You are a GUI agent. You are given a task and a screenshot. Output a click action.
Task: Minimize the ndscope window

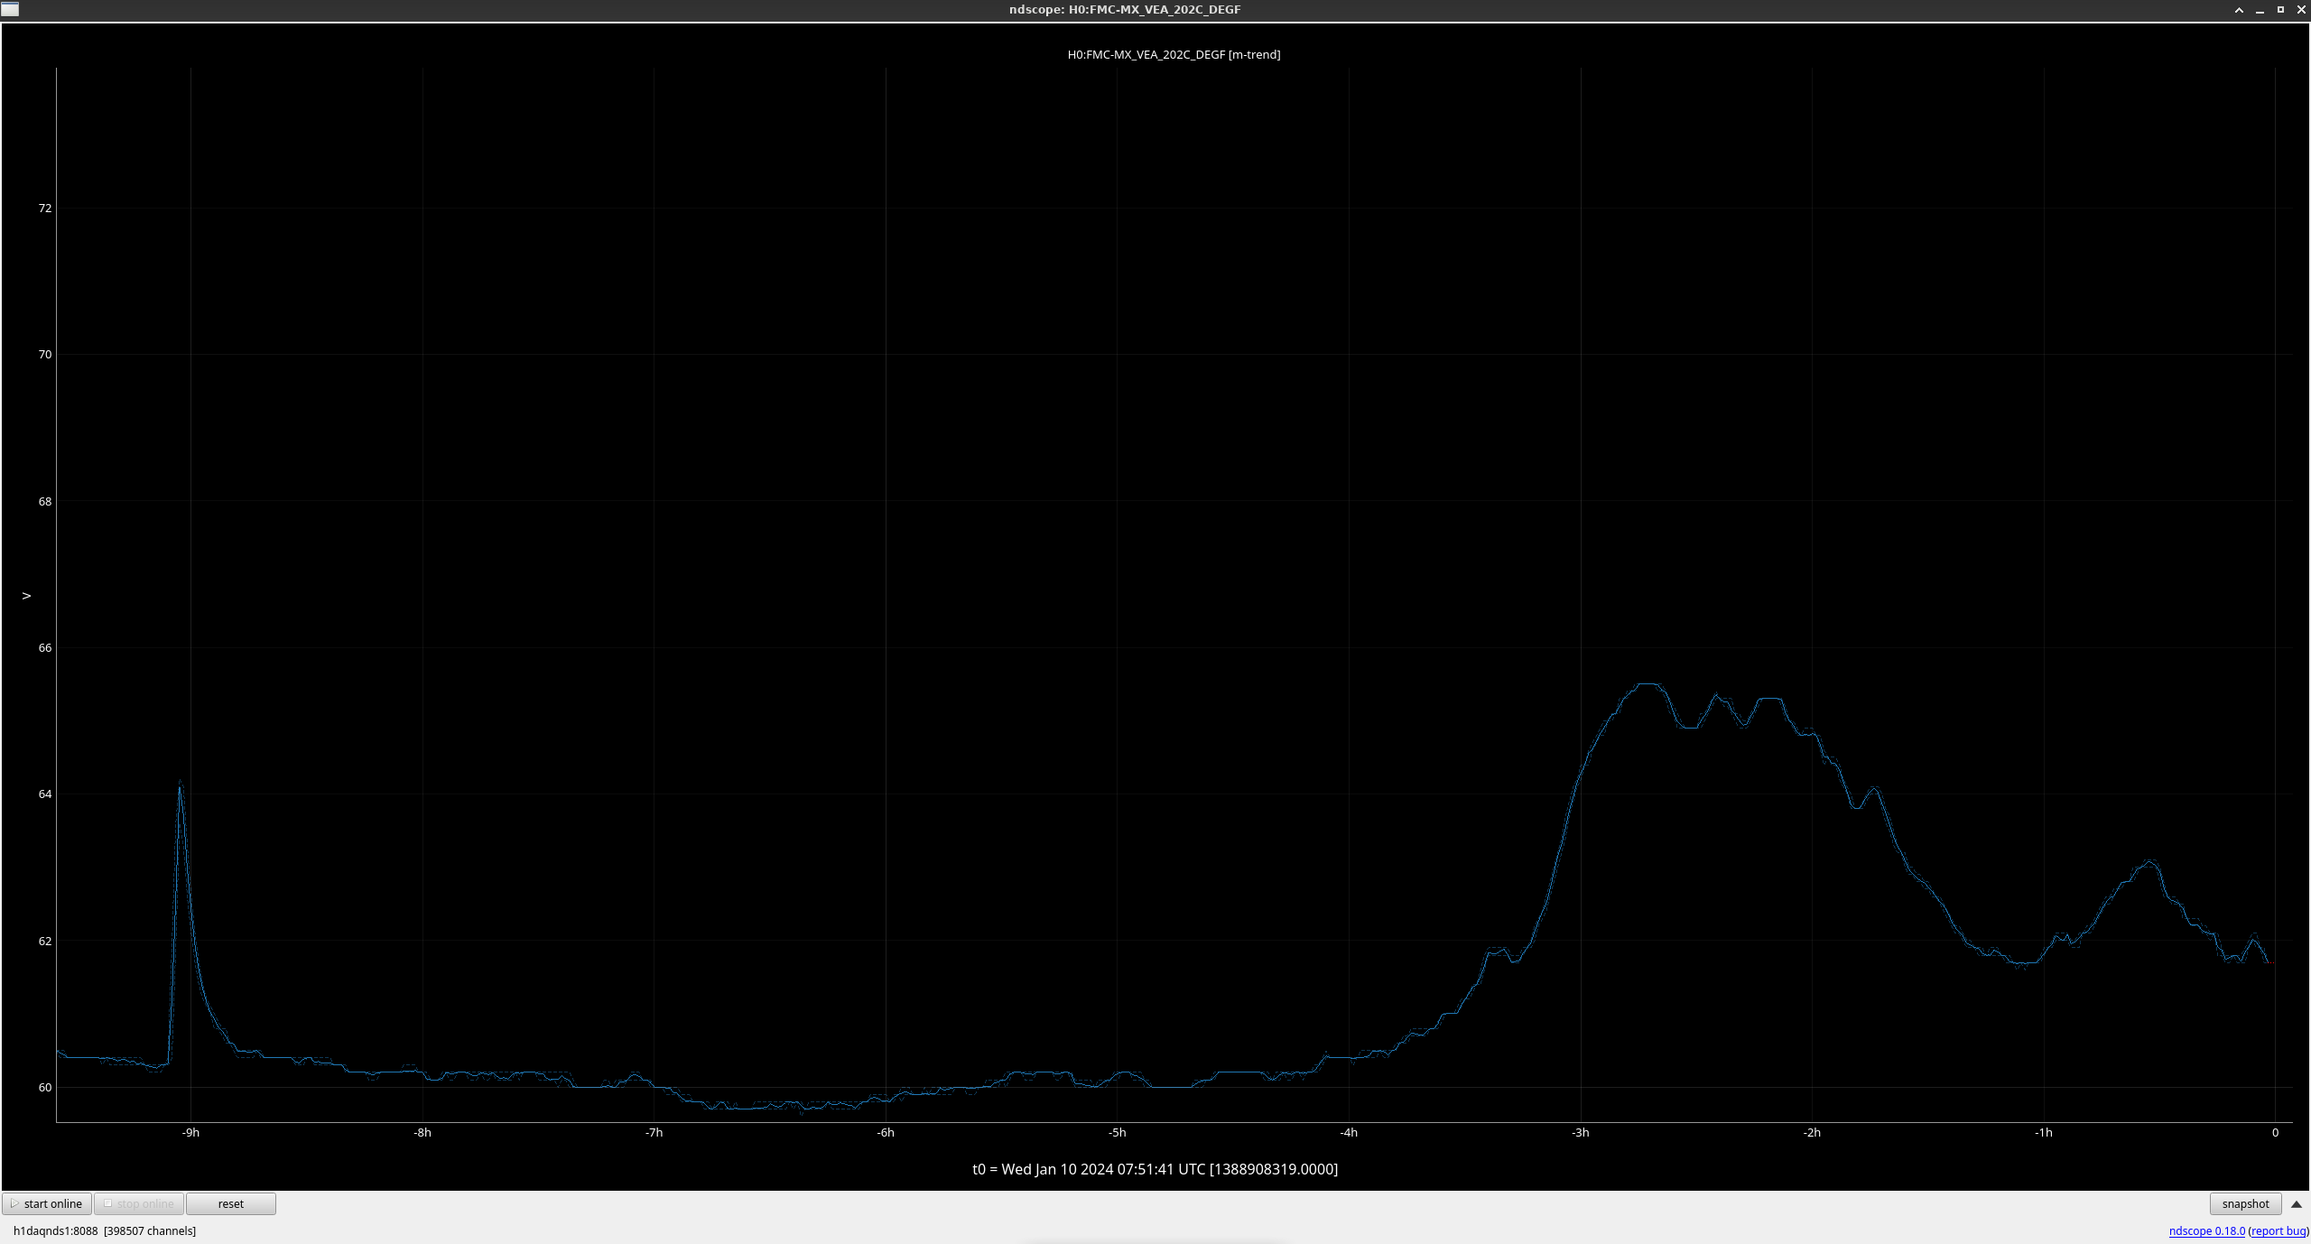(x=2260, y=10)
